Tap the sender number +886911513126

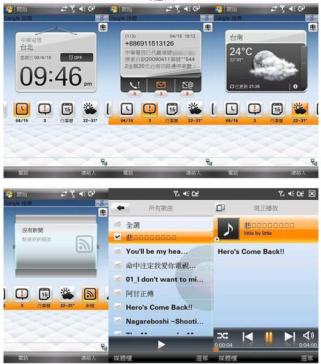(x=149, y=44)
